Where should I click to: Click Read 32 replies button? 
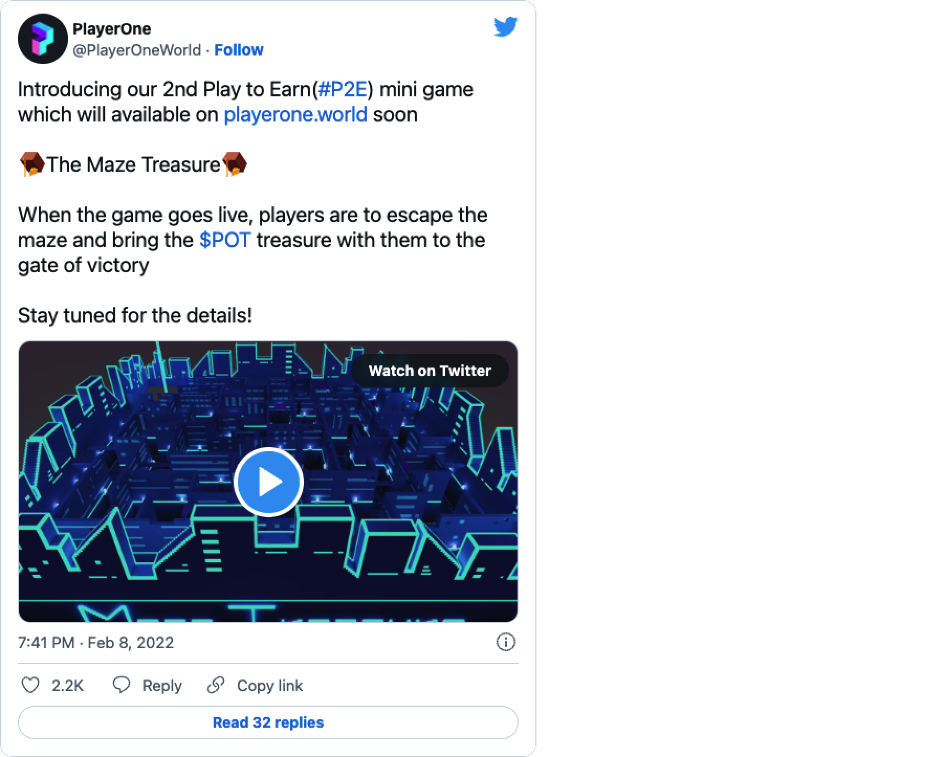(x=268, y=722)
